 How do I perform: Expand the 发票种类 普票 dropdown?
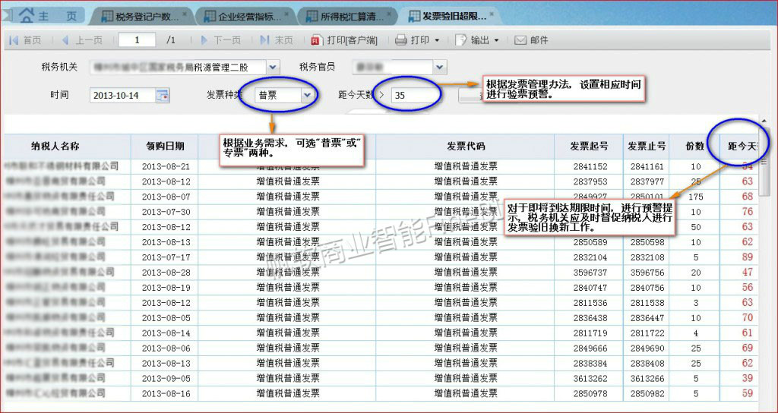[x=308, y=95]
